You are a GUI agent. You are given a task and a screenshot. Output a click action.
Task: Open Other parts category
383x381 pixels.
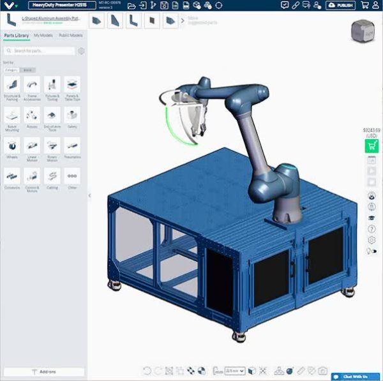click(x=72, y=179)
